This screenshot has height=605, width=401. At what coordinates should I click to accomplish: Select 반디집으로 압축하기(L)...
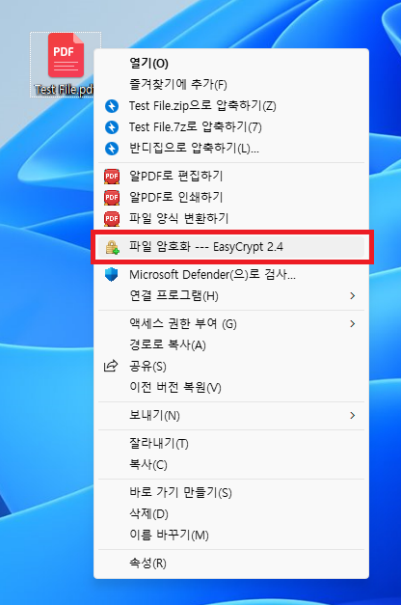pyautogui.click(x=231, y=149)
